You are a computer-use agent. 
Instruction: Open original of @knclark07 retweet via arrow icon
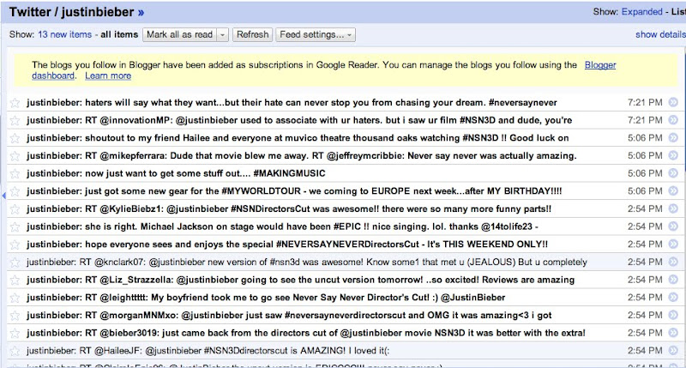pos(673,262)
